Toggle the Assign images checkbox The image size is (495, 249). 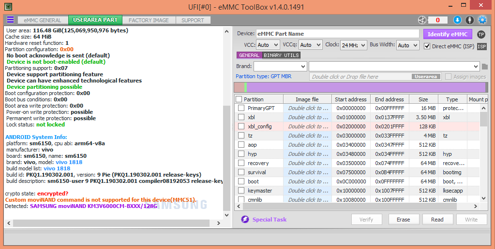(x=448, y=77)
